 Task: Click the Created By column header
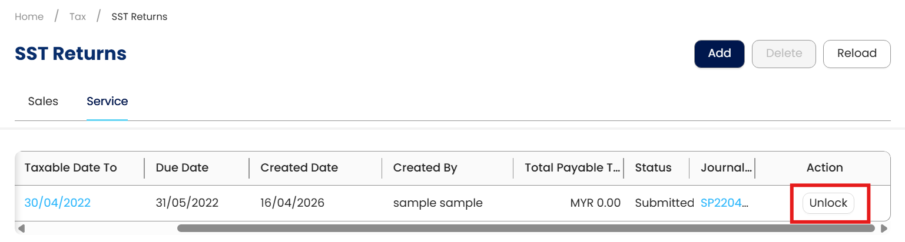click(x=425, y=167)
